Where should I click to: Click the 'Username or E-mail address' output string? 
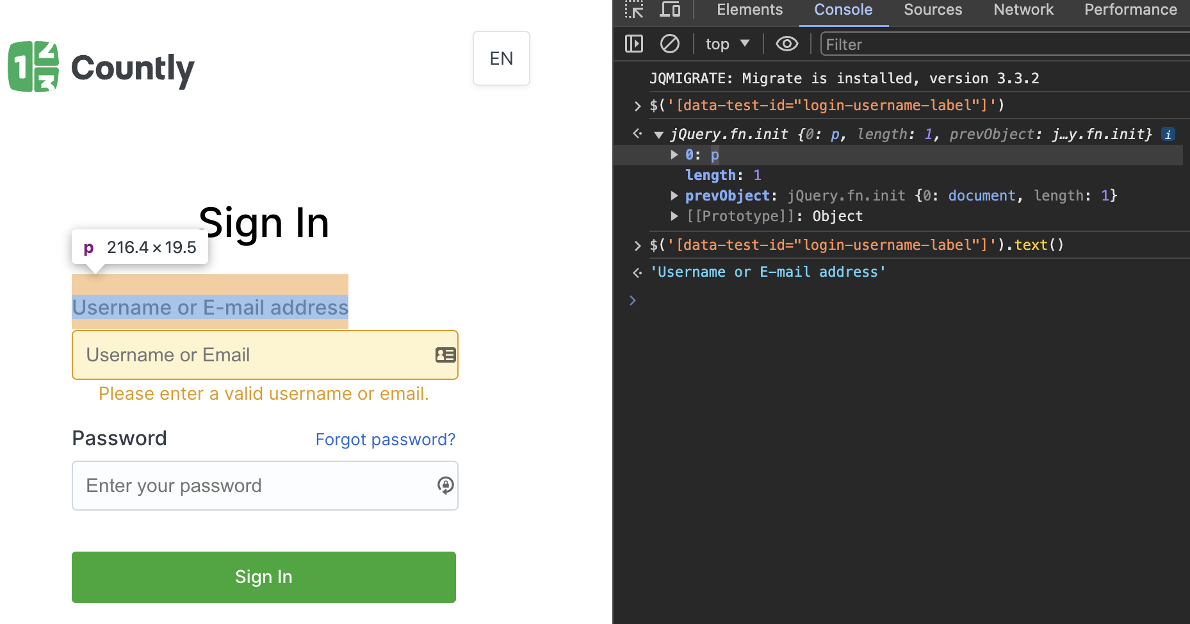pyautogui.click(x=768, y=272)
